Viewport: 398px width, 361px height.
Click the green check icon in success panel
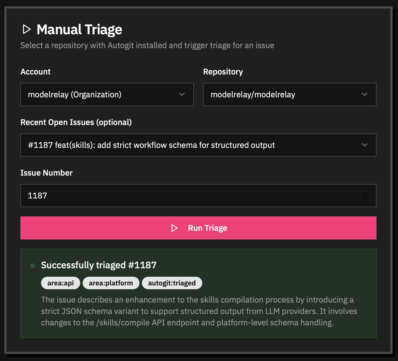(x=32, y=265)
